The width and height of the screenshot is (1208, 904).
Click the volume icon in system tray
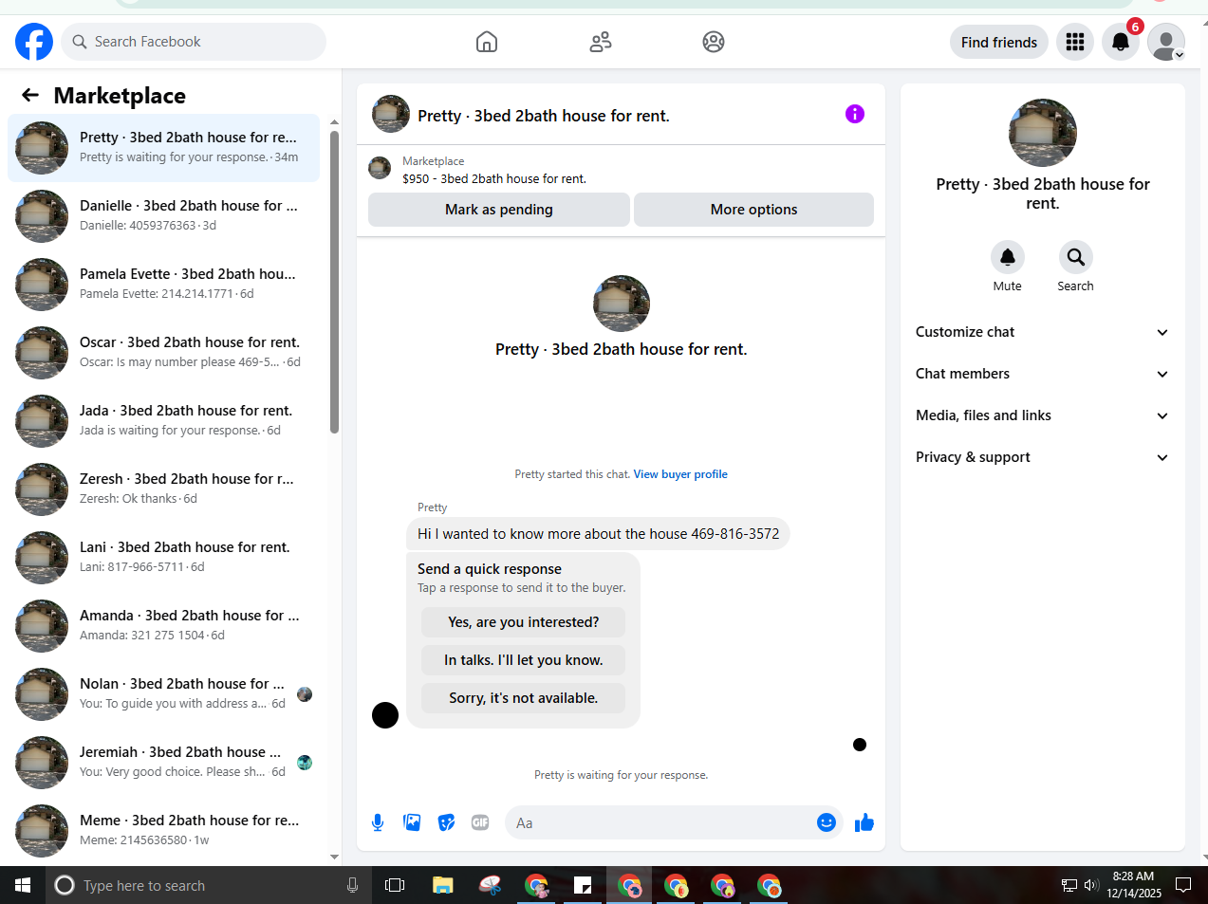point(1091,885)
